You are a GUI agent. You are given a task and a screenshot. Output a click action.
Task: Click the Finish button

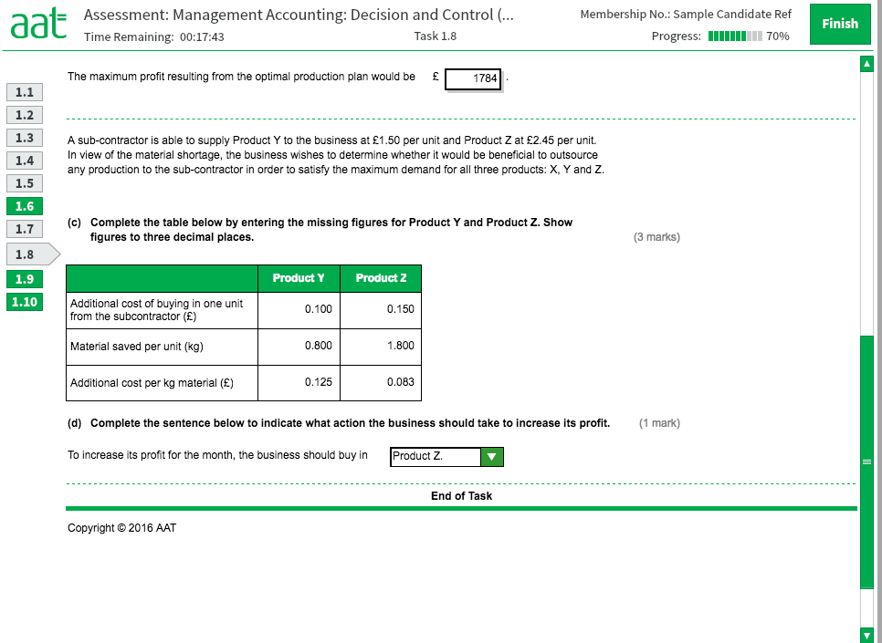[840, 24]
